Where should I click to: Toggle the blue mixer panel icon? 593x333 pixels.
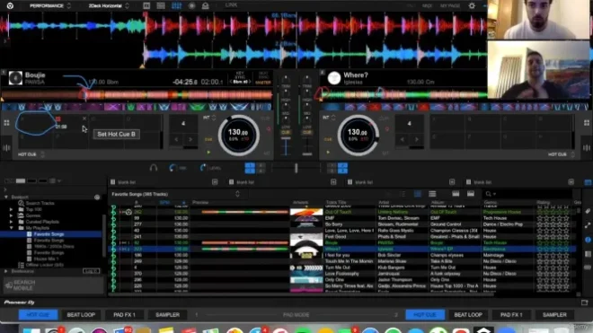tap(177, 5)
